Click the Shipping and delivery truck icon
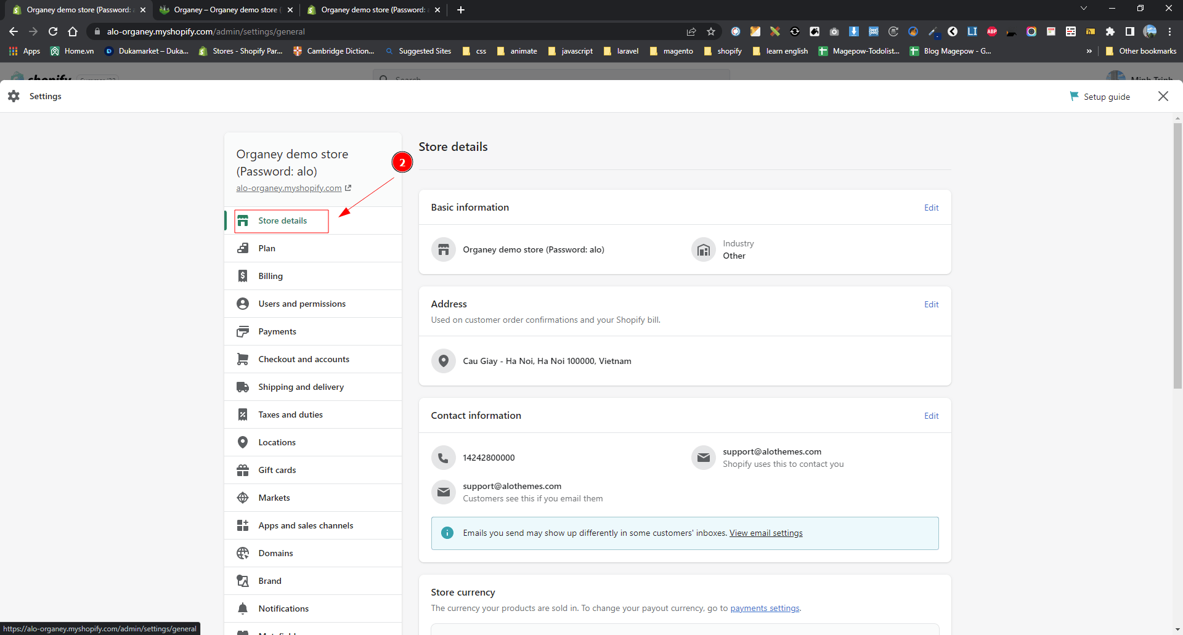 [x=243, y=387]
